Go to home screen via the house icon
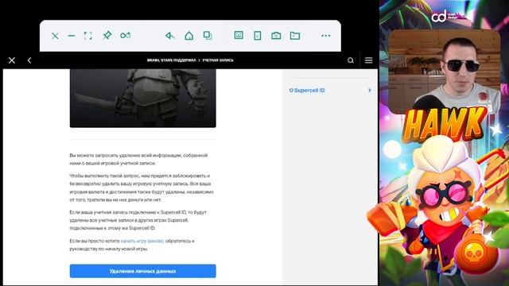The image size is (509, 286). click(x=189, y=35)
